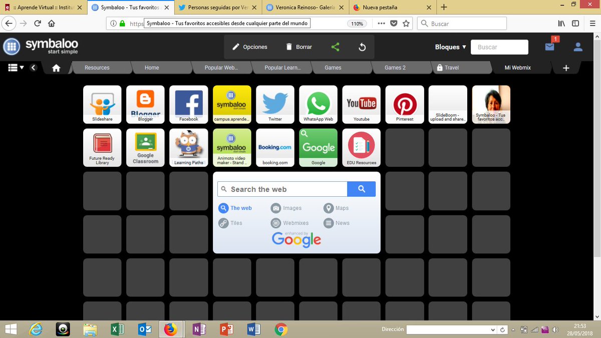Switch to the Games webmix tab
The height and width of the screenshot is (338, 601).
coord(333,68)
